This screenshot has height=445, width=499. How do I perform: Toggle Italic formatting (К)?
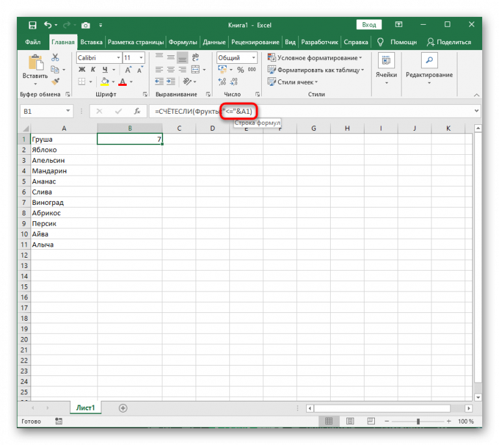coord(92,70)
